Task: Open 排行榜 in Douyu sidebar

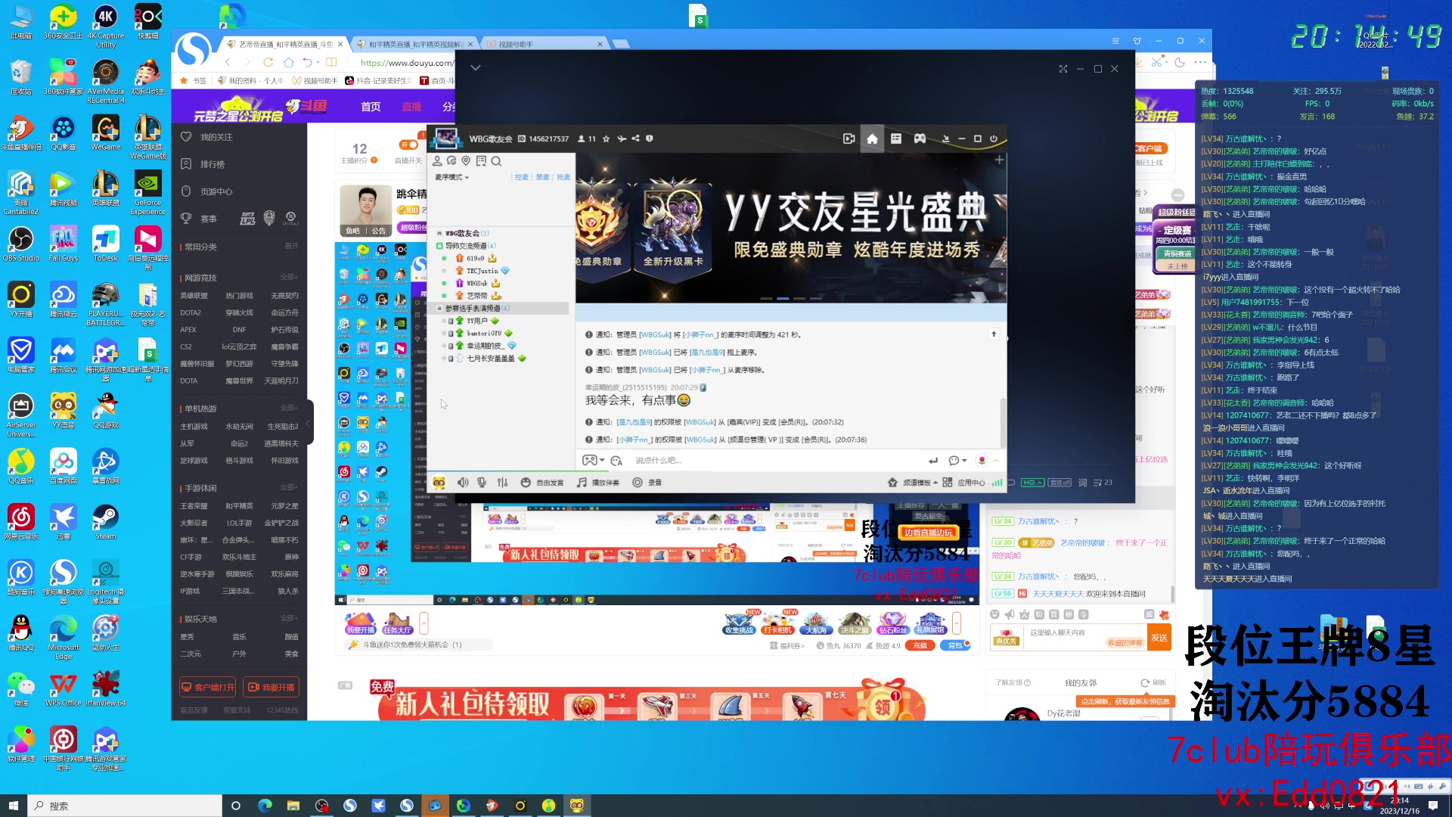Action: point(202,164)
